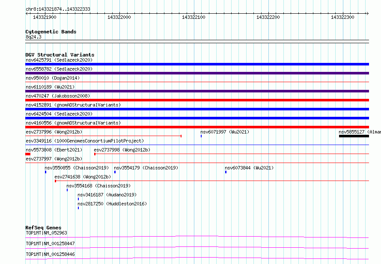Click ruler position 143322300
The image size is (381, 264).
[x=342, y=17]
